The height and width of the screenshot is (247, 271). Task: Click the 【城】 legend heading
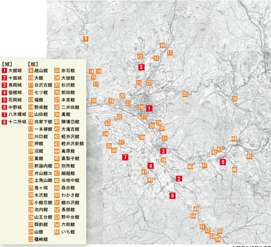coord(7,64)
